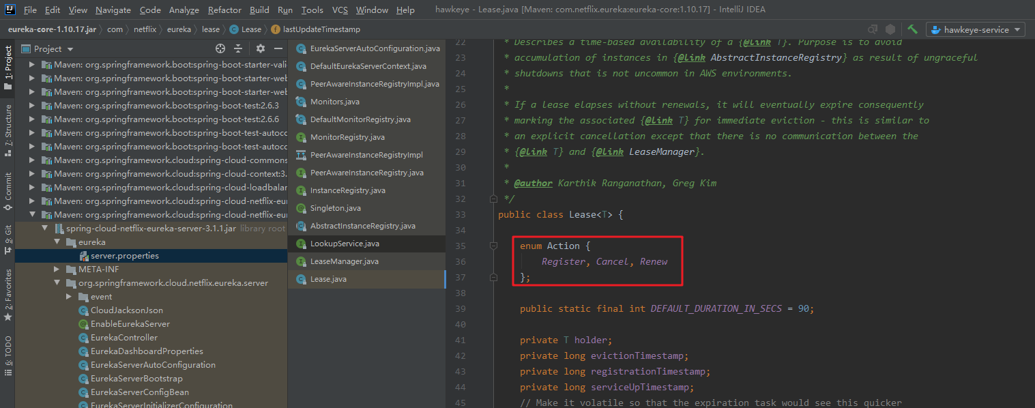Image resolution: width=1035 pixels, height=408 pixels.
Task: Click the Collapse All icon in Project panel
Action: click(238, 48)
